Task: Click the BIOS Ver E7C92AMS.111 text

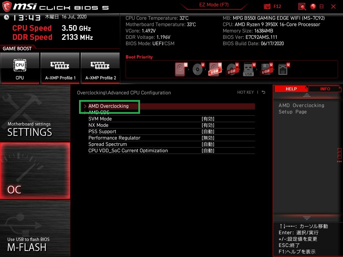Action: tap(250, 37)
